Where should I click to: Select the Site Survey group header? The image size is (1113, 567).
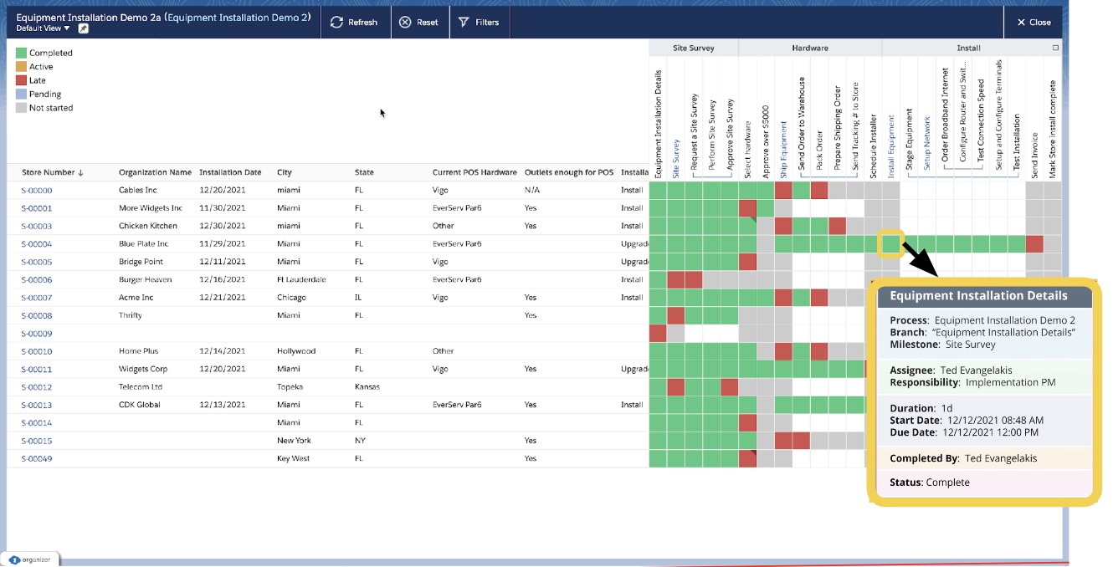692,48
